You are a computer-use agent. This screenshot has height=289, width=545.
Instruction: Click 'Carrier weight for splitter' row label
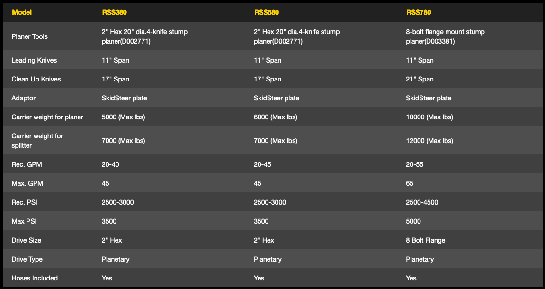click(x=37, y=141)
